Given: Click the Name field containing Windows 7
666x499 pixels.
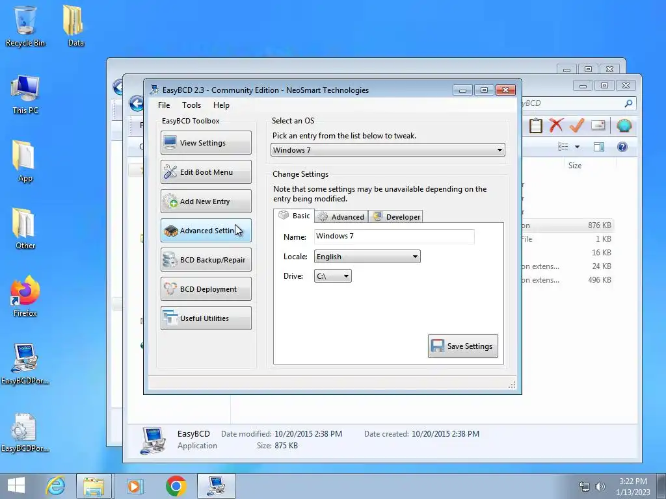Looking at the screenshot, I should coord(394,237).
